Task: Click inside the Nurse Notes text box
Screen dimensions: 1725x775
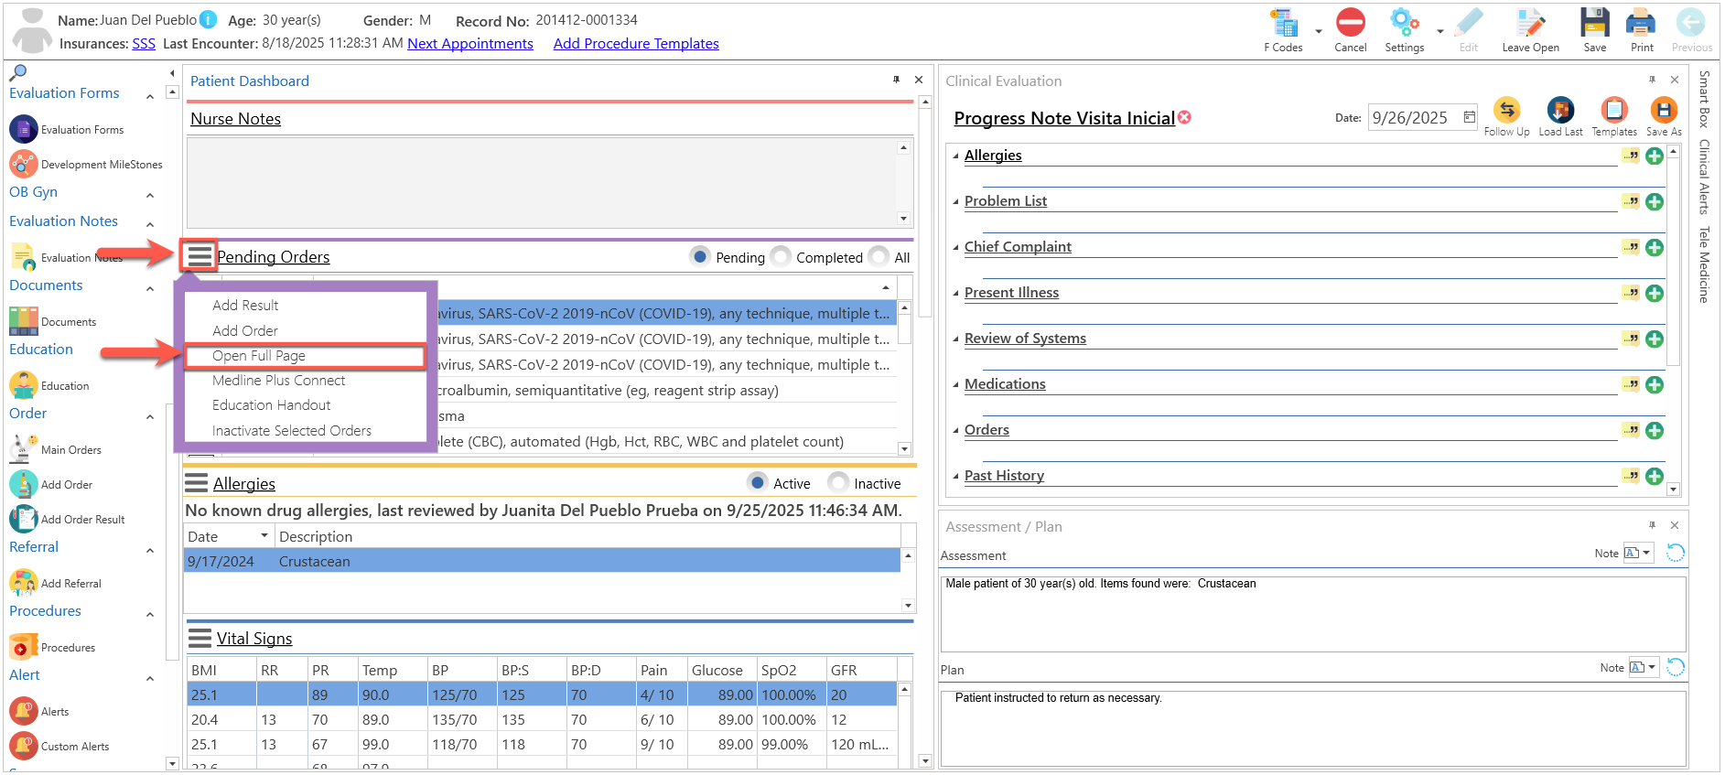Action: [542, 182]
